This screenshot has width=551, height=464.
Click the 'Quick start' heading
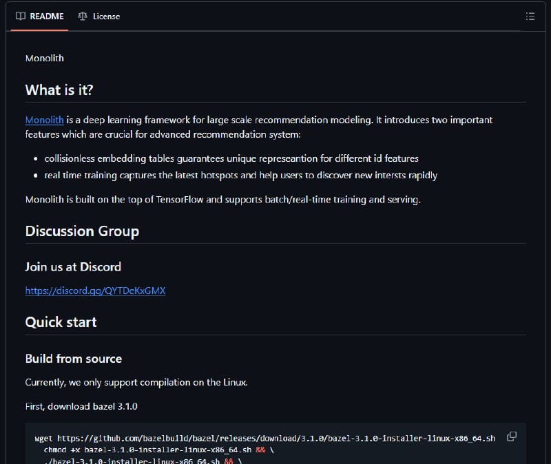tap(61, 322)
